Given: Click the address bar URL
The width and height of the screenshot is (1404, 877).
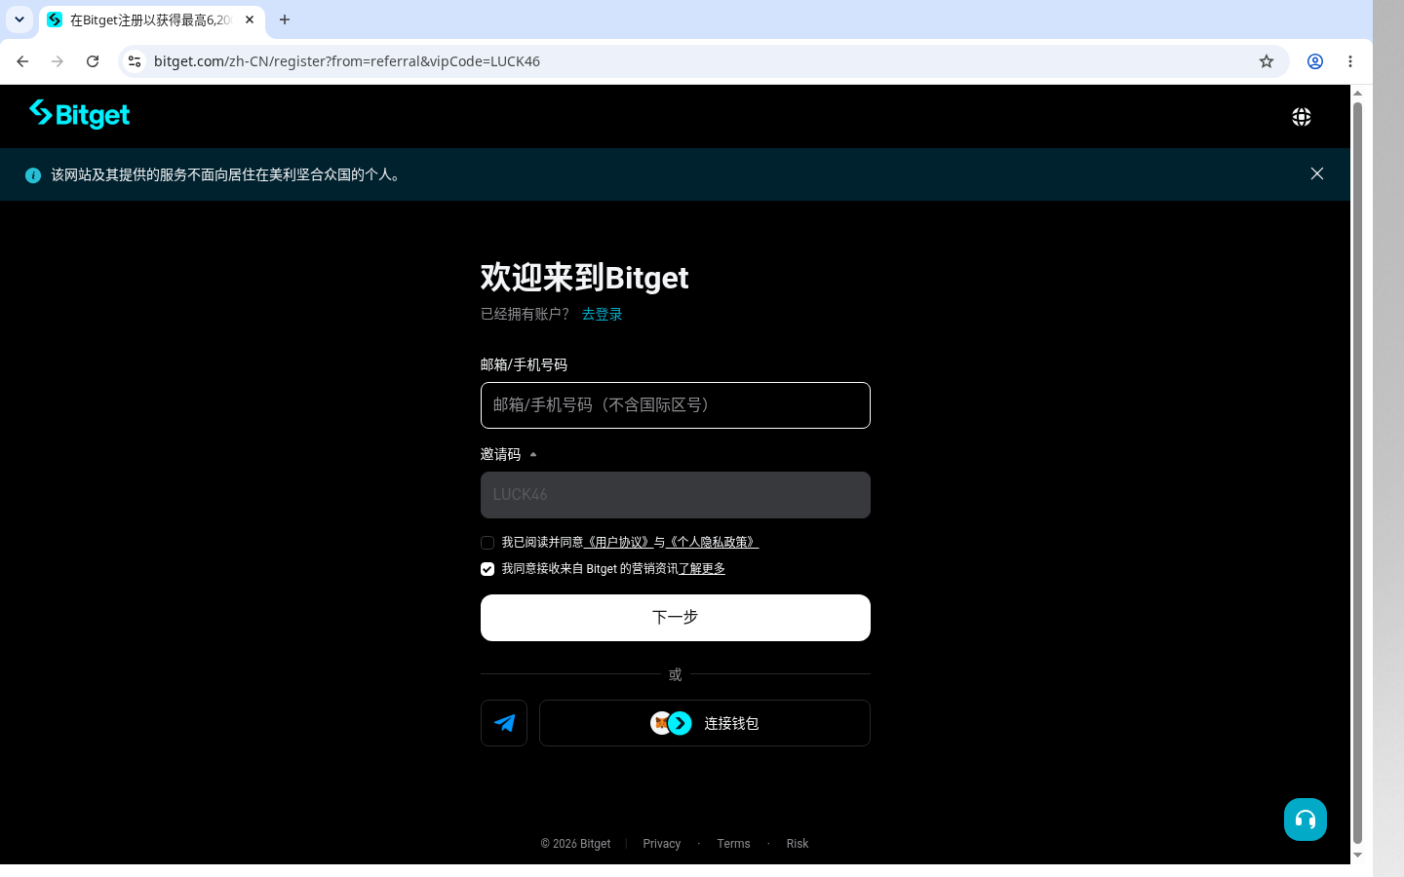Looking at the screenshot, I should (347, 61).
